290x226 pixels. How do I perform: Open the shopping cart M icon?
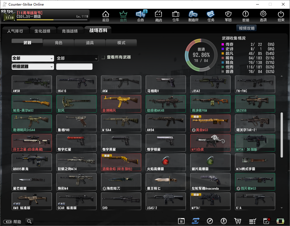238,221
